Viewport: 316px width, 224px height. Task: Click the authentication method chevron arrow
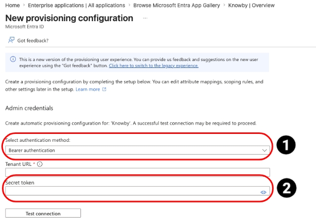pyautogui.click(x=265, y=150)
